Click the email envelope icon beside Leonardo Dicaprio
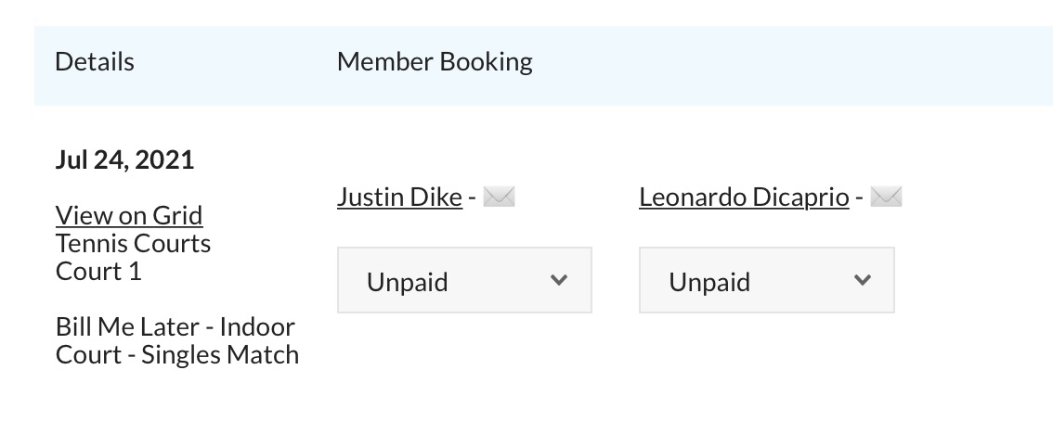 (x=886, y=197)
